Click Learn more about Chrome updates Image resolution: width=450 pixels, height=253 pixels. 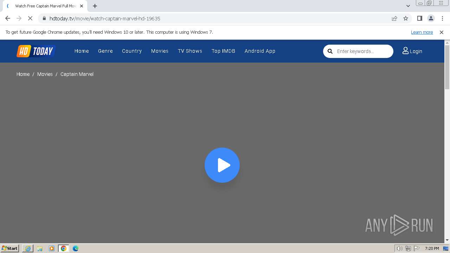422,32
